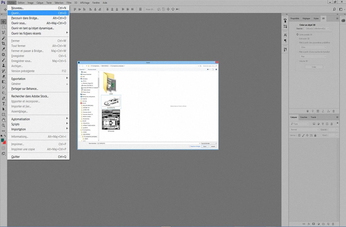Open the Tous les formats dropdown

(x=209, y=143)
